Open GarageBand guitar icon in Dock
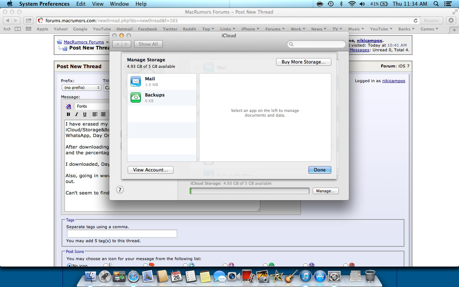 point(291,277)
